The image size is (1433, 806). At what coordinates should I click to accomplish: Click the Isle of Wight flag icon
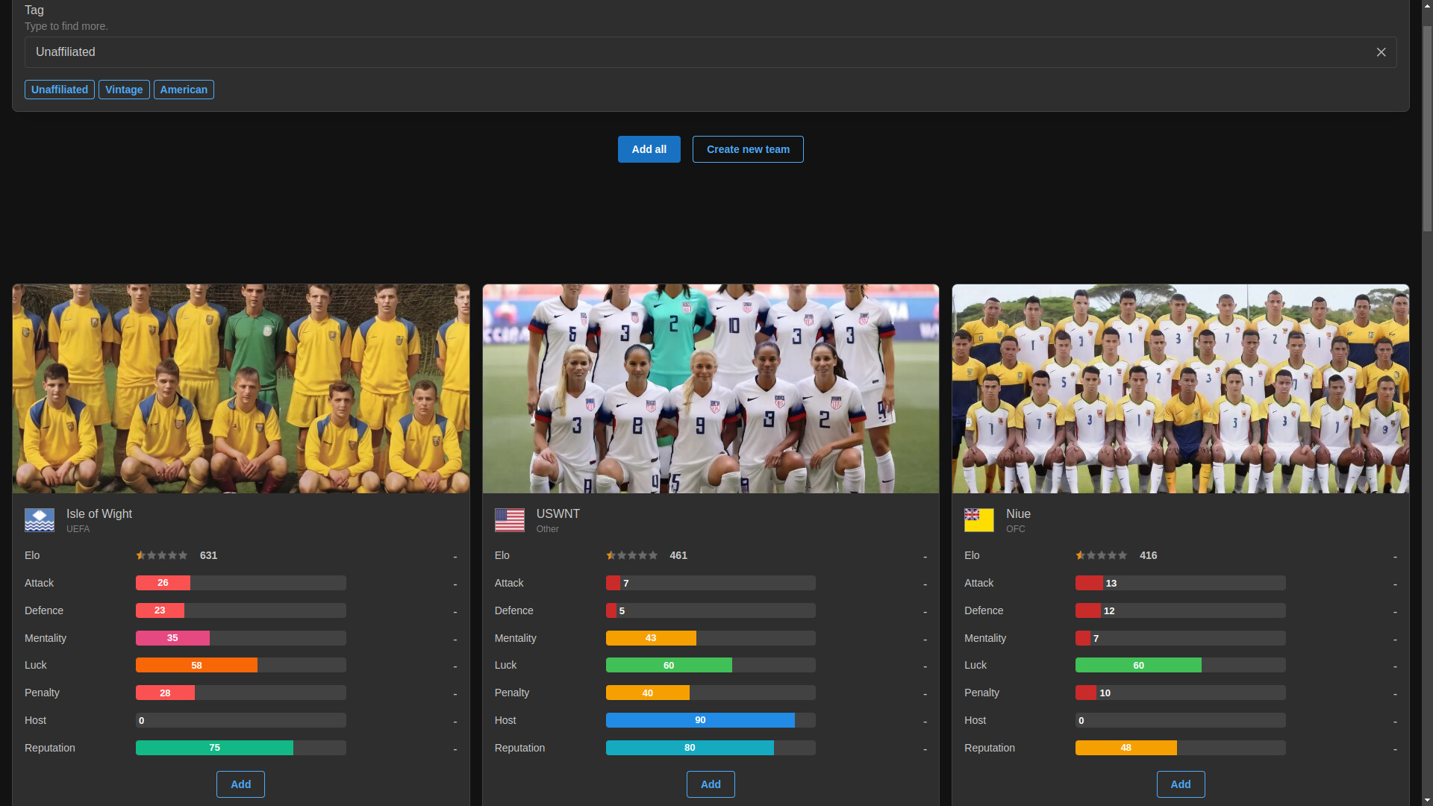click(x=39, y=520)
